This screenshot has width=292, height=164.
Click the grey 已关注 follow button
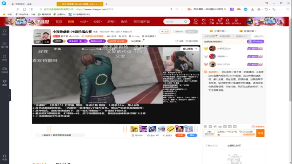[x=191, y=32]
